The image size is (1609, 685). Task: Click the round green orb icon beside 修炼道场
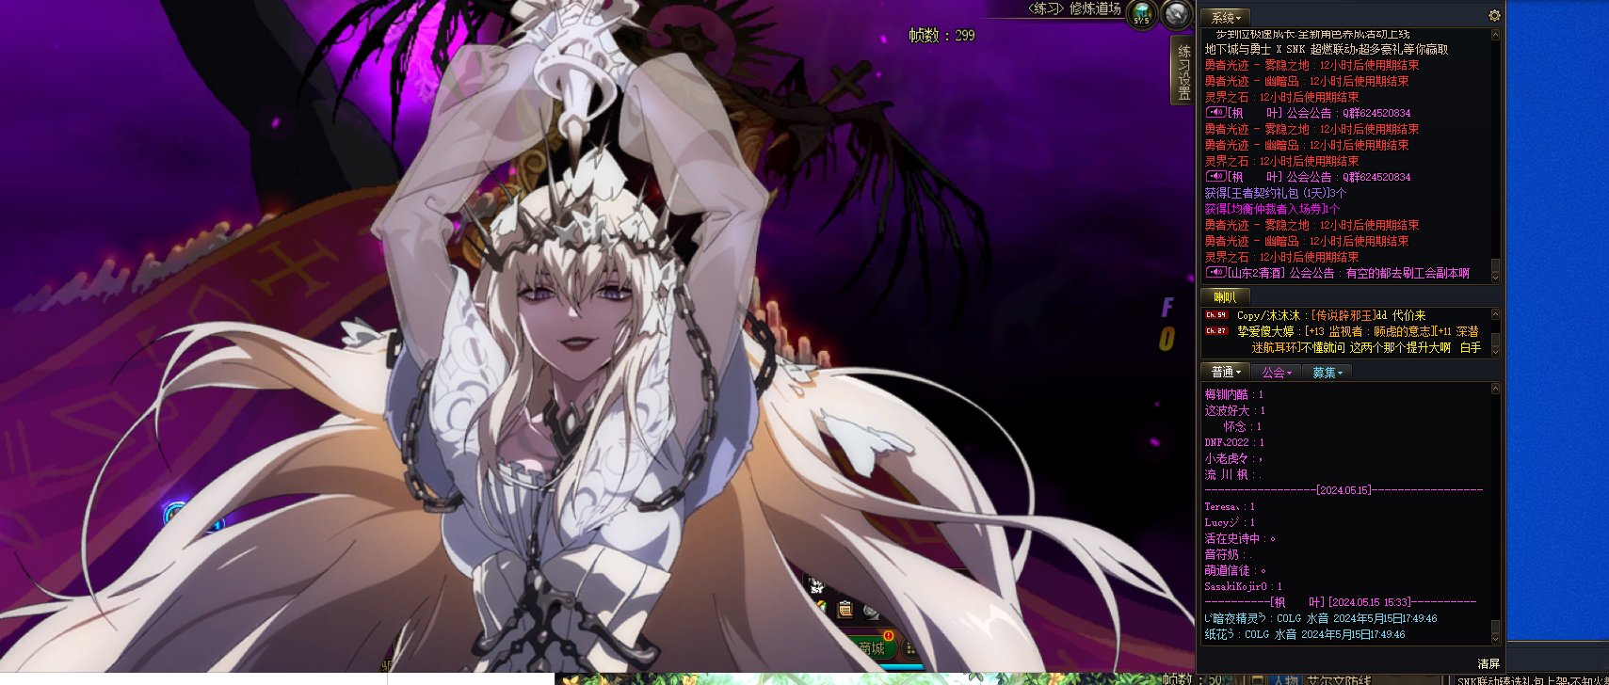1141,15
